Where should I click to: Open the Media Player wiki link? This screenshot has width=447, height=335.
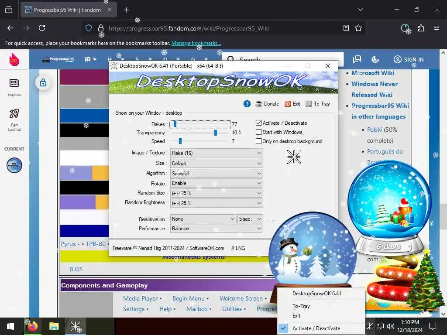point(140,298)
